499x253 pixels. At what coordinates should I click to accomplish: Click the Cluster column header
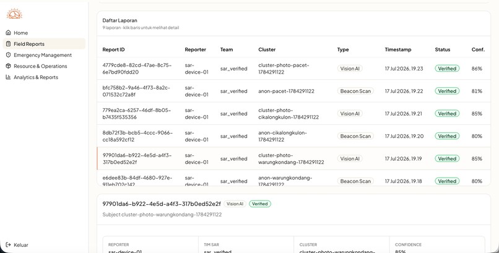click(x=267, y=49)
